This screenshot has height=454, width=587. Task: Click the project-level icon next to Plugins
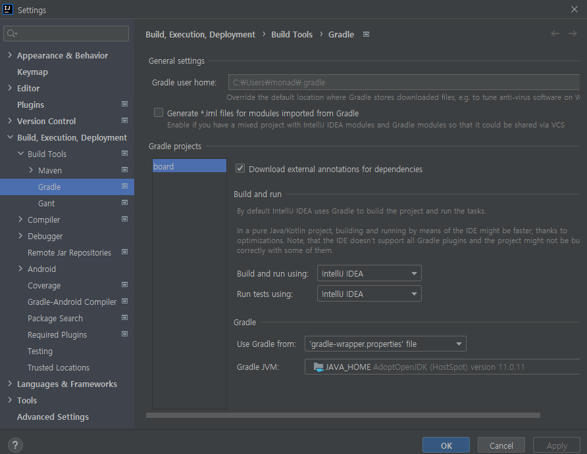pos(124,104)
